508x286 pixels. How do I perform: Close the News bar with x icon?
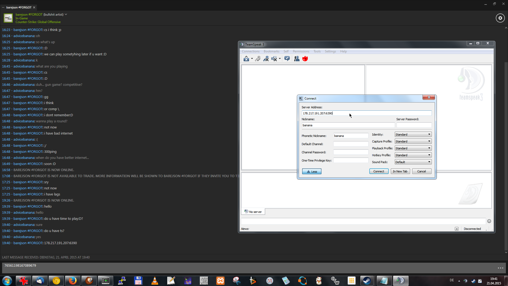tap(457, 229)
